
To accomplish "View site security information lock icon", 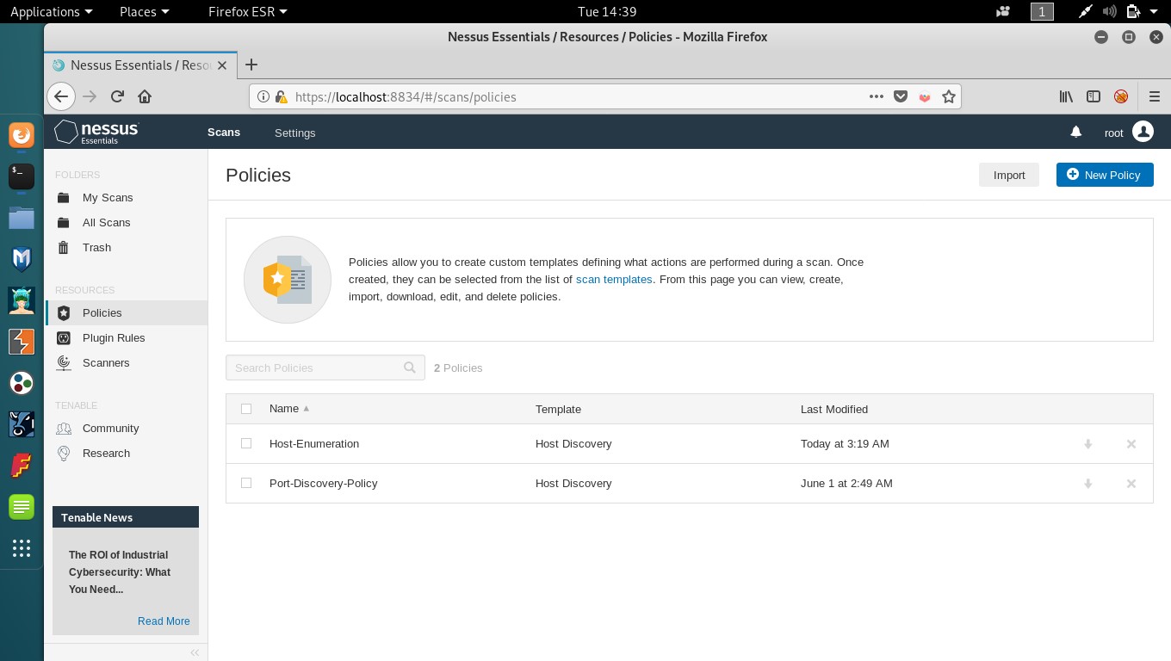I will (x=282, y=97).
